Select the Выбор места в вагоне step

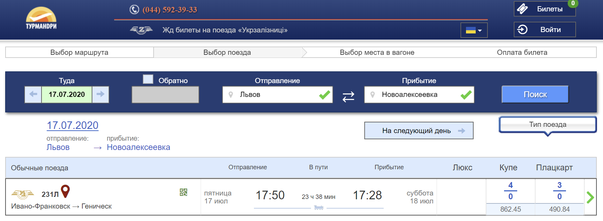coord(377,52)
